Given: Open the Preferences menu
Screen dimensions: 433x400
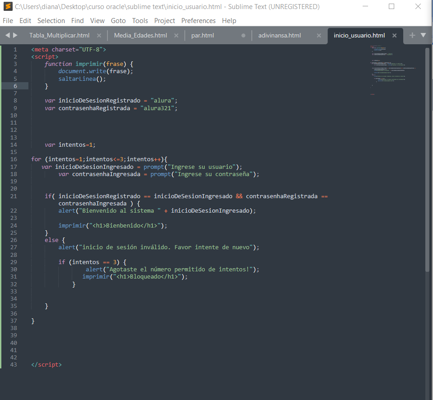Looking at the screenshot, I should point(198,21).
